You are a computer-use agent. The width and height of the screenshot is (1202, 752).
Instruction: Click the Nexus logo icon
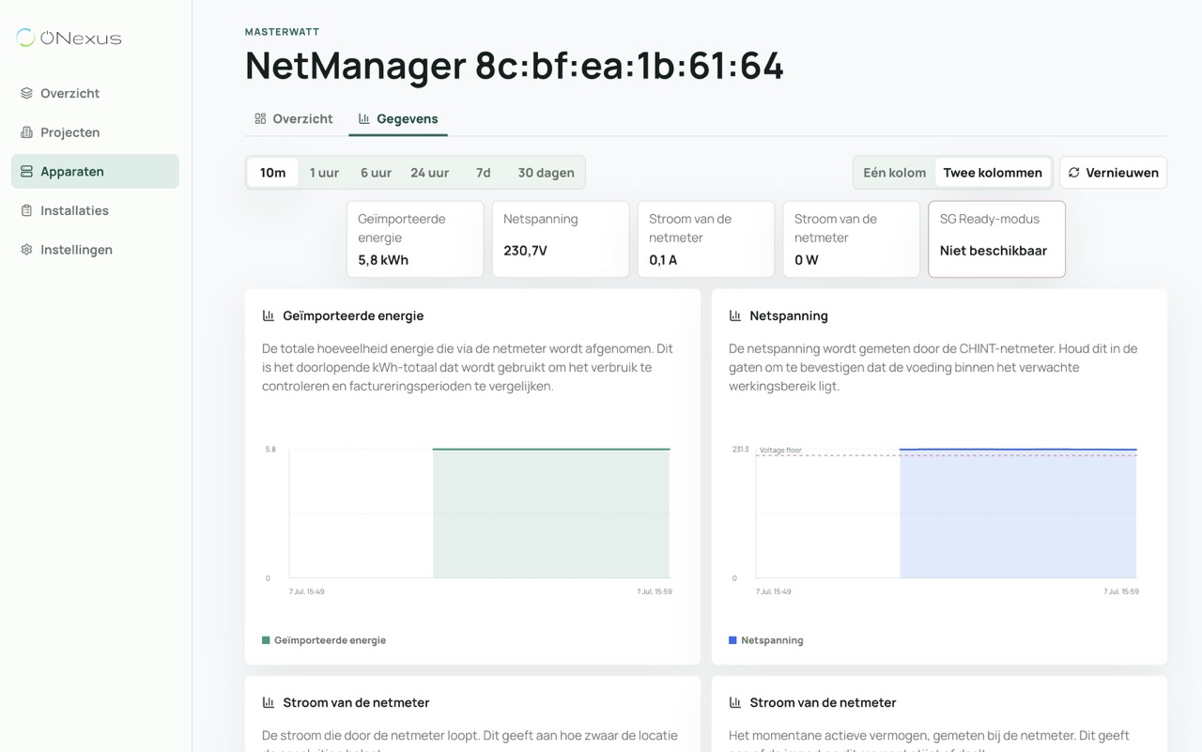pyautogui.click(x=26, y=38)
